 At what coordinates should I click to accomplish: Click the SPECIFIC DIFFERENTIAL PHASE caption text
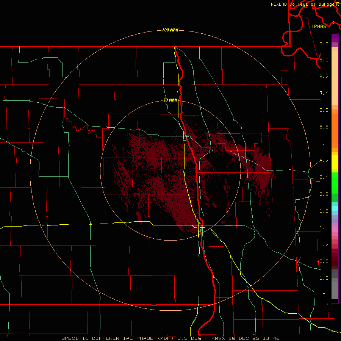pos(108,338)
